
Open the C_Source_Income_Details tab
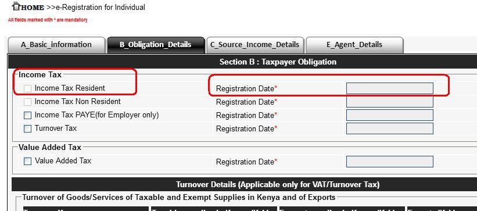(x=254, y=45)
